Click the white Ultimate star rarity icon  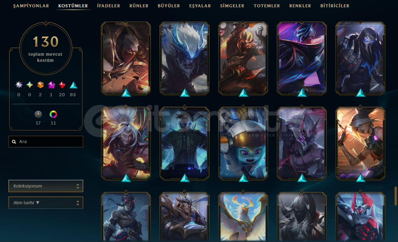19,85
